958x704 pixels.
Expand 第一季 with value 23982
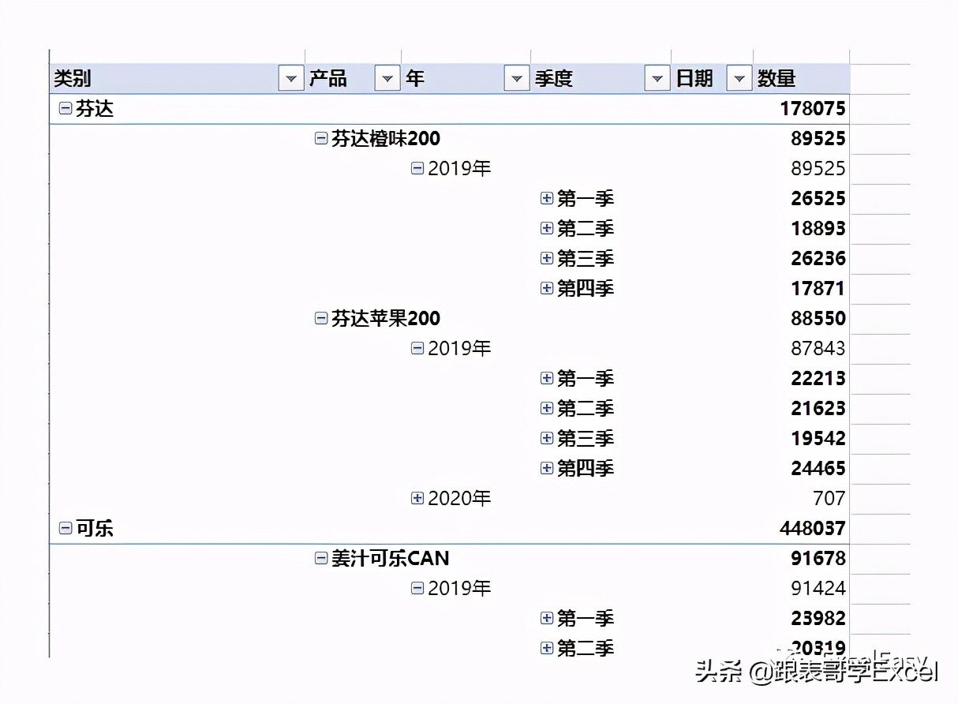coord(547,619)
